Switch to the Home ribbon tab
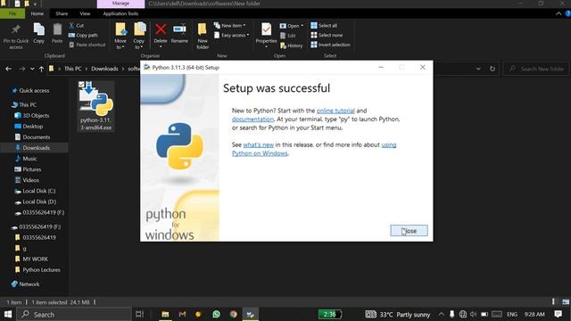 point(37,13)
